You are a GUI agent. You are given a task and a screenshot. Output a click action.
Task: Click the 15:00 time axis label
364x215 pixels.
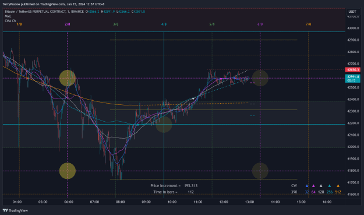click(x=301, y=202)
